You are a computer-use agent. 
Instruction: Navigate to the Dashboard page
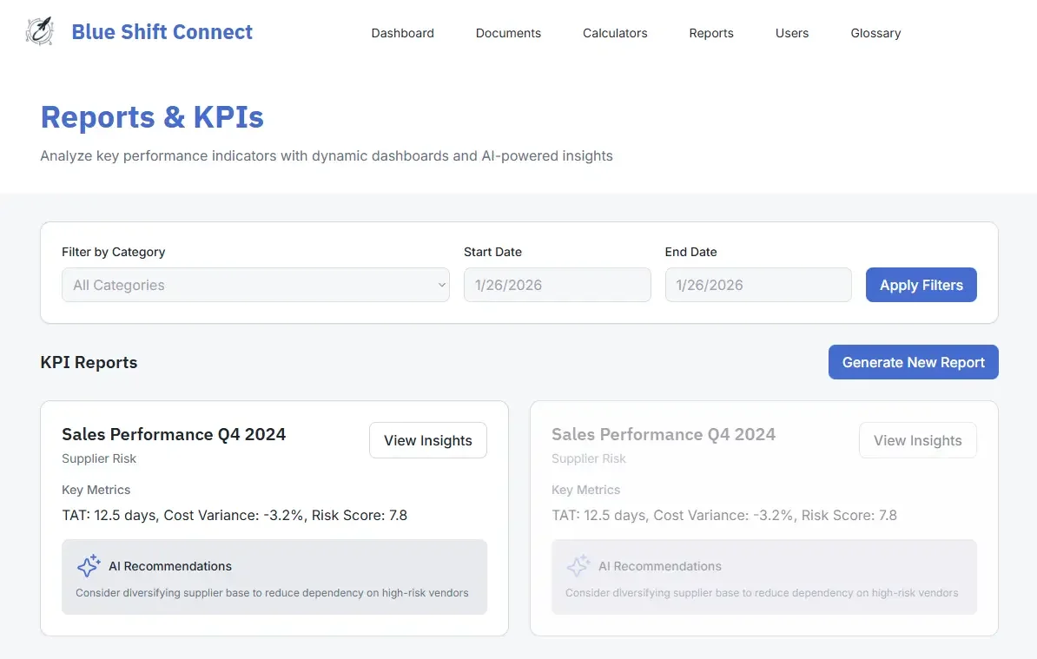(402, 33)
